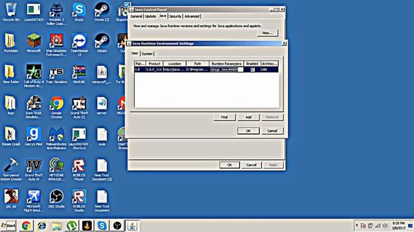Screen dimensions: 414x232
Task: Open the ROBLOX Player desktop icon
Action: (x=79, y=169)
